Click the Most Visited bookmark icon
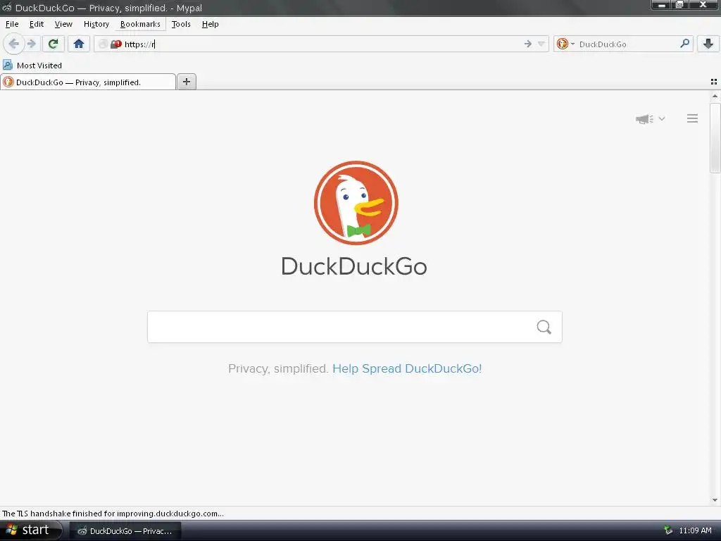Image resolution: width=721 pixels, height=541 pixels. coord(8,65)
